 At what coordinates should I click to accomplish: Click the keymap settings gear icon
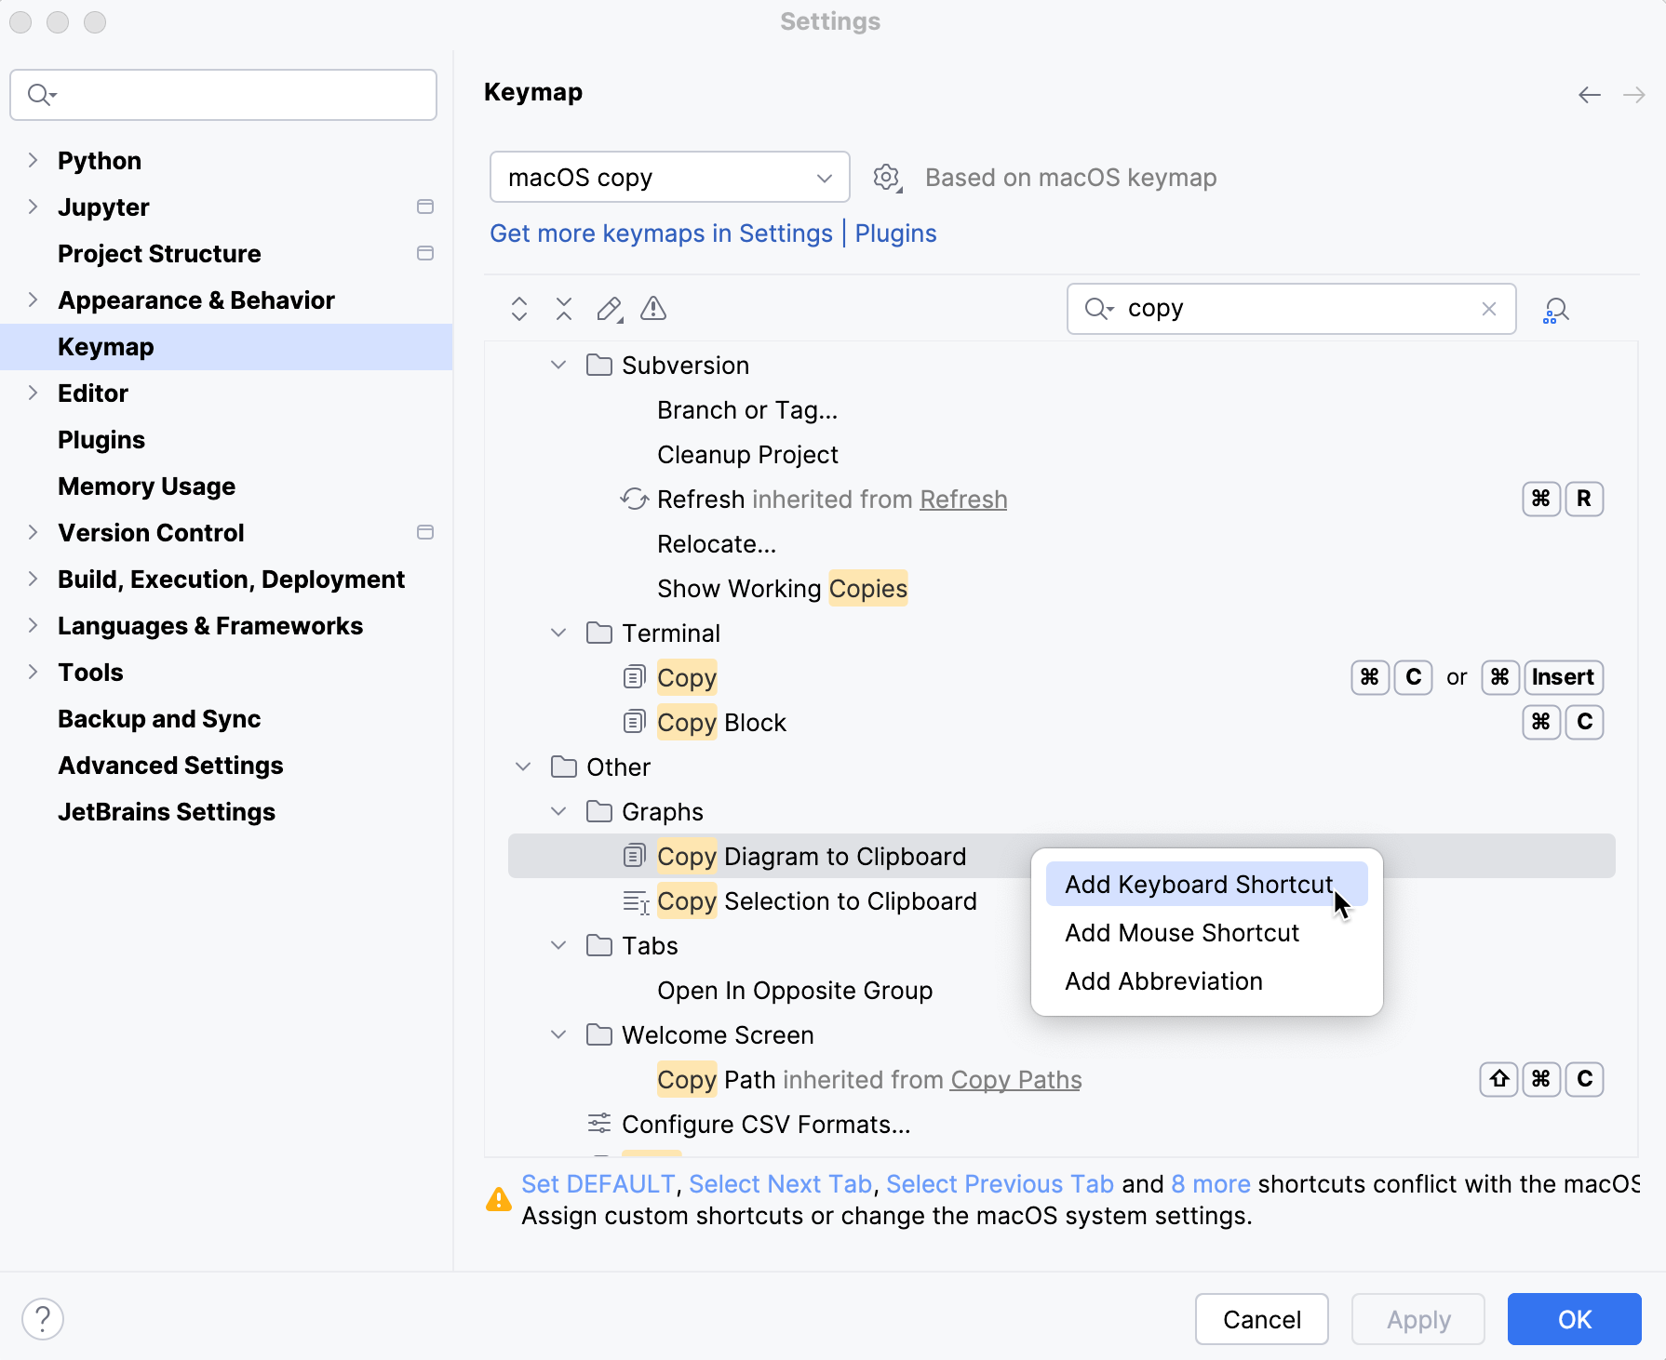(x=886, y=177)
